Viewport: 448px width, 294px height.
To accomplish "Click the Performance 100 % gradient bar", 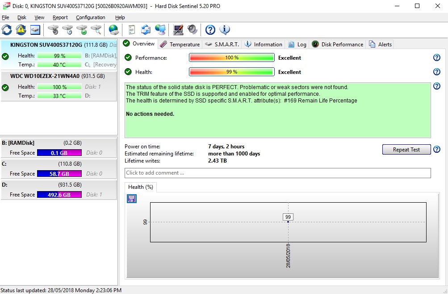I will tap(232, 57).
